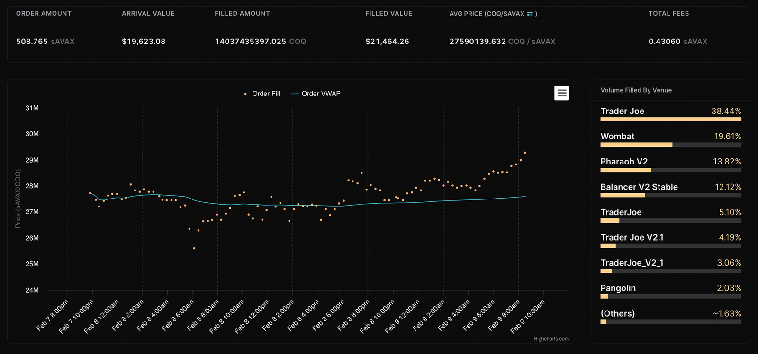Viewport: 758px width, 354px height.
Task: Select the Wombat venue row
Action: [x=671, y=139]
